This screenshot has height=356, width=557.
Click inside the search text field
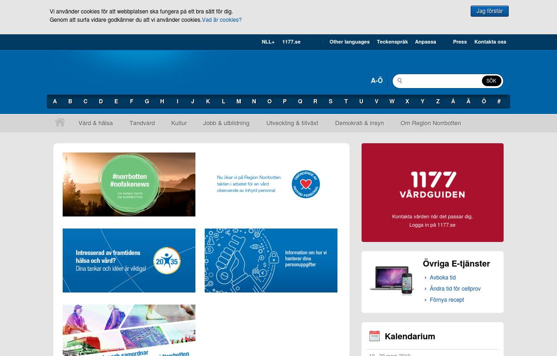tap(441, 81)
